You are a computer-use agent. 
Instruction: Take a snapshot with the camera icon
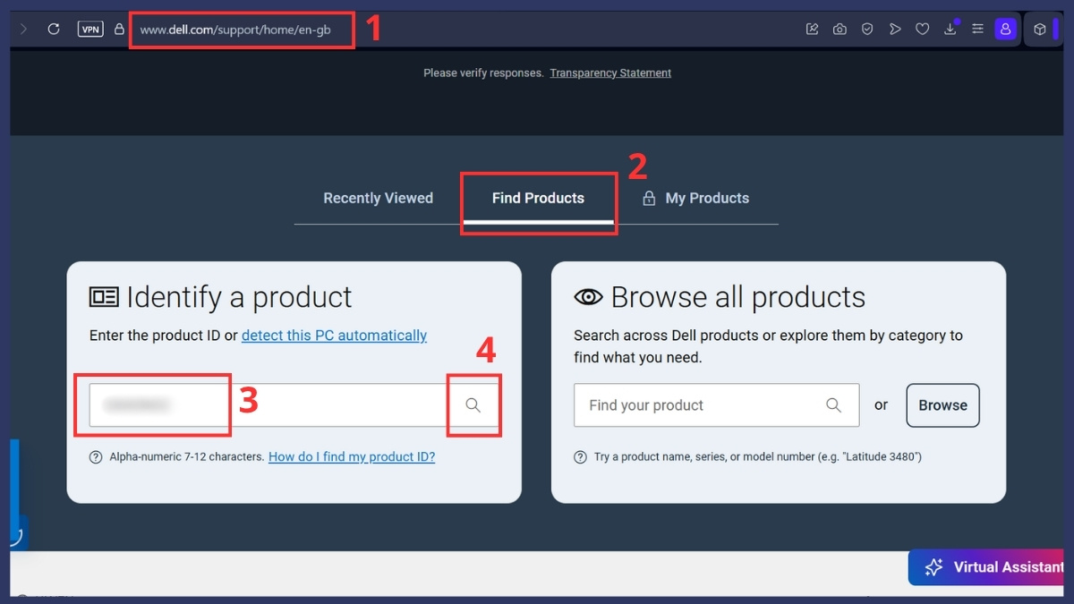840,30
